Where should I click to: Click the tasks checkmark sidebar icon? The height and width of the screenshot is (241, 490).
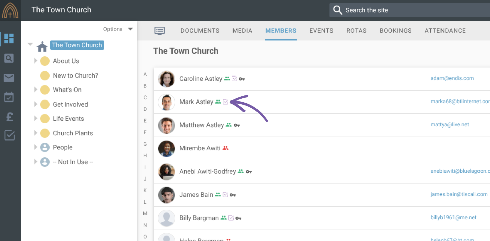(x=9, y=135)
